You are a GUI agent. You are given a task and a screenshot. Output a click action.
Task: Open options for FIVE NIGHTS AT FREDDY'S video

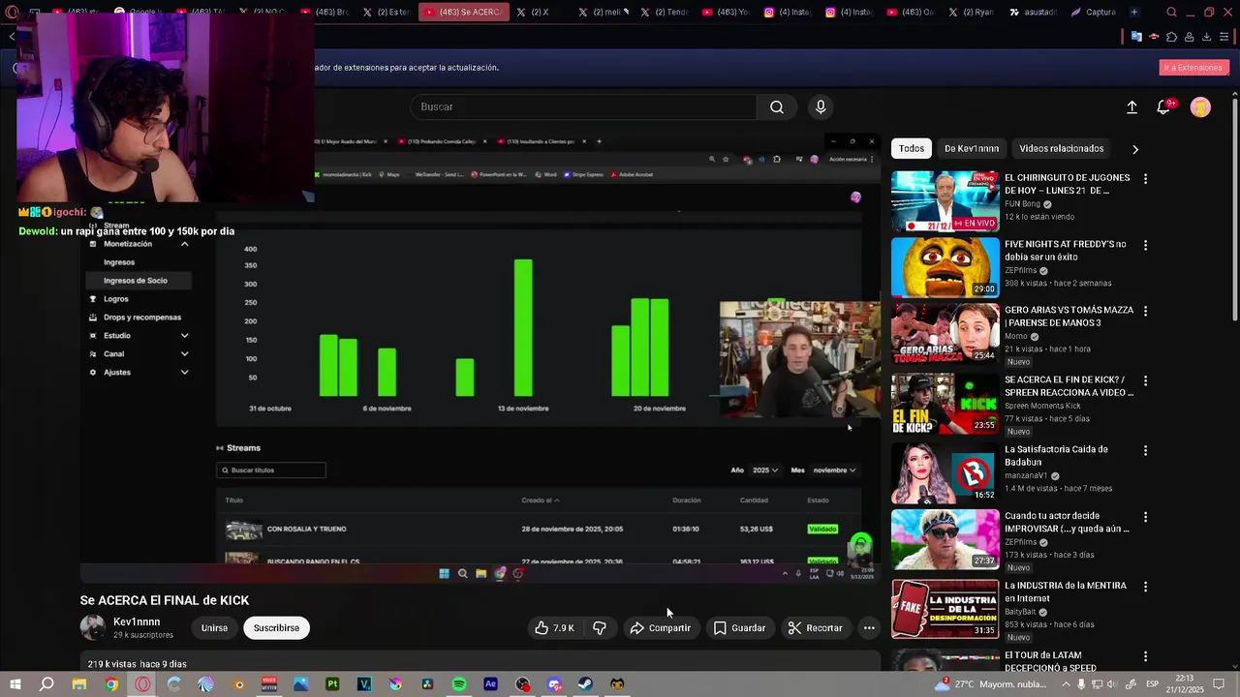pyautogui.click(x=1145, y=246)
